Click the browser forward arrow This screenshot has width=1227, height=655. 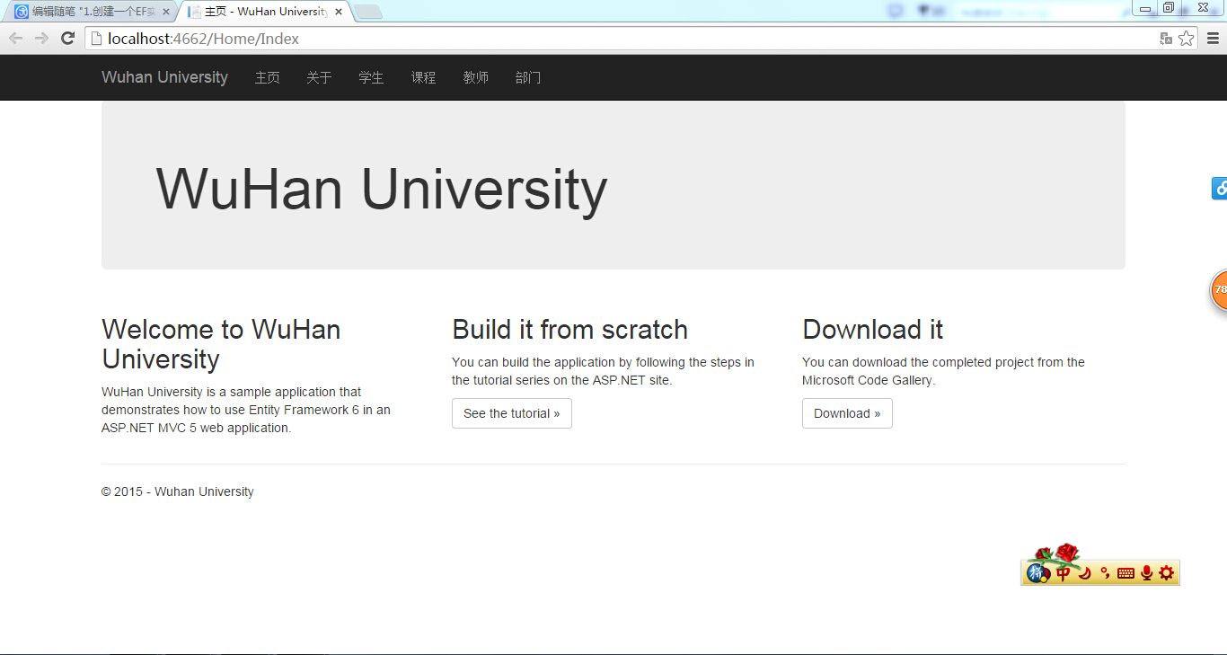click(x=41, y=38)
